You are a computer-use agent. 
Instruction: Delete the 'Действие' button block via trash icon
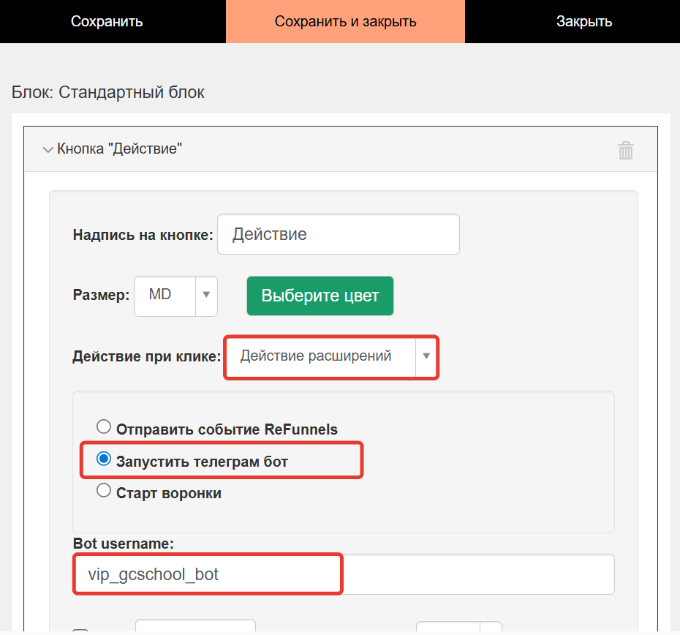tap(626, 150)
